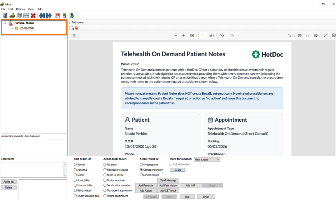
Task: Click the Details button
Action: point(177,170)
